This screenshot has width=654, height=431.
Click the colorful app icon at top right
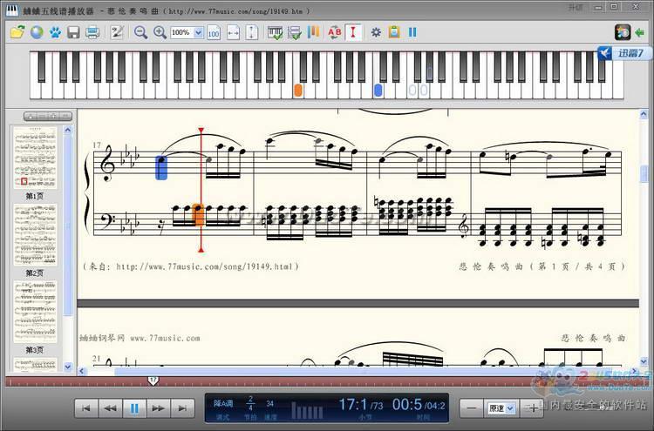[x=623, y=32]
